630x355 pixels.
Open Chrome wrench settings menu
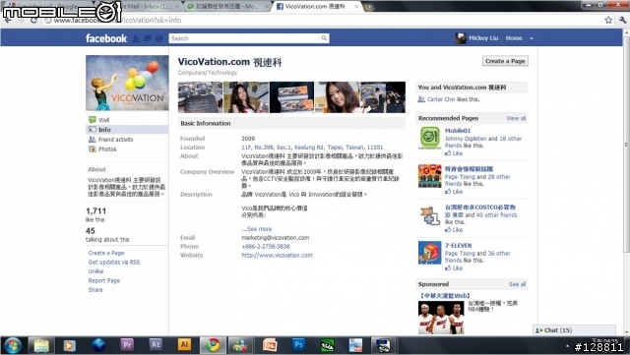(x=622, y=20)
